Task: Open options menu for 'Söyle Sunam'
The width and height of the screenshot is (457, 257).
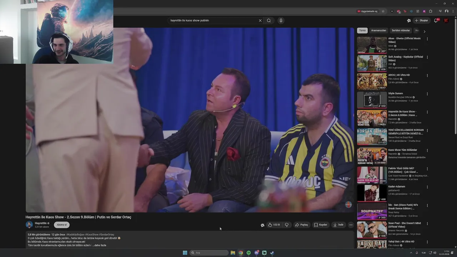Action: point(427,94)
